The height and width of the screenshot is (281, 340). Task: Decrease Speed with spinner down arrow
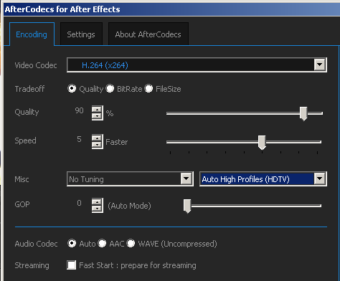(x=97, y=145)
